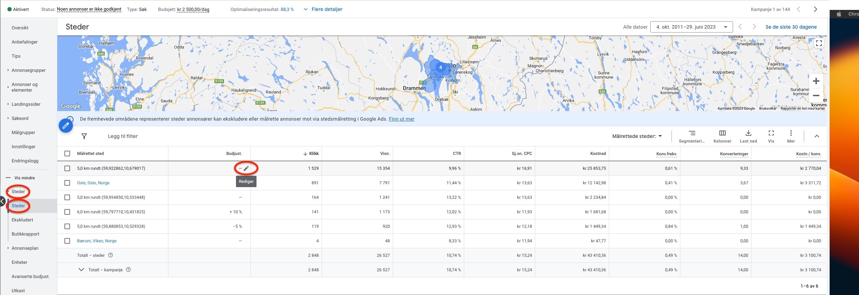This screenshot has height=295, width=859.
Task: Open Målgrupper in sidebar
Action: tap(23, 132)
